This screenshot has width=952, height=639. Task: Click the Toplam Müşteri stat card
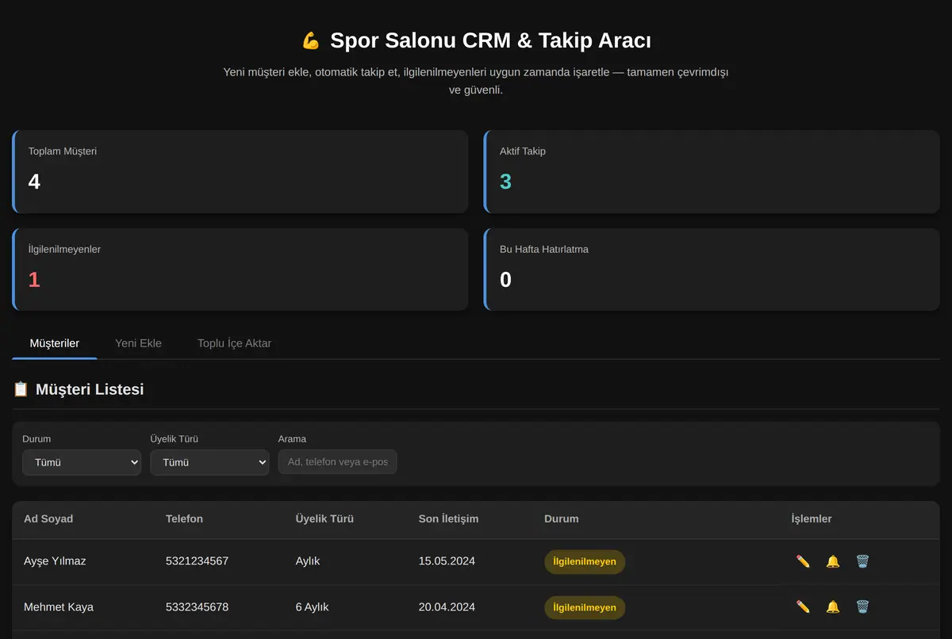(x=240, y=171)
